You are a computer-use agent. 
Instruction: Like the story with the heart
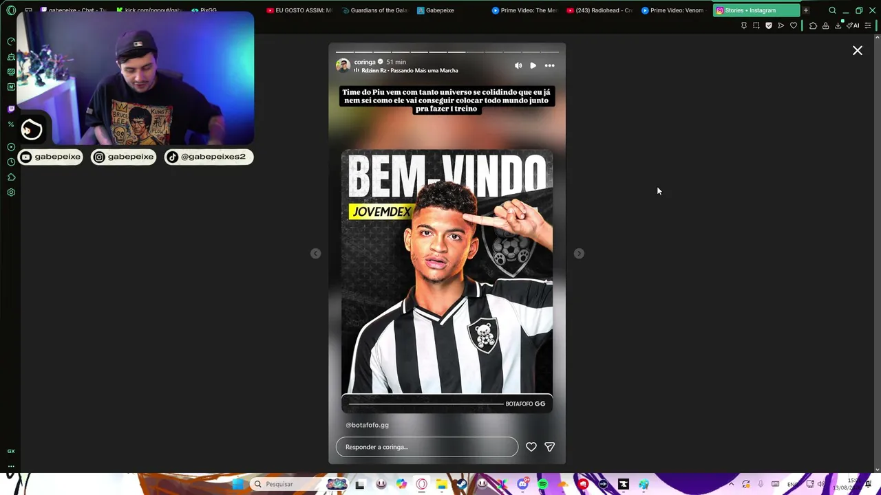tap(531, 447)
